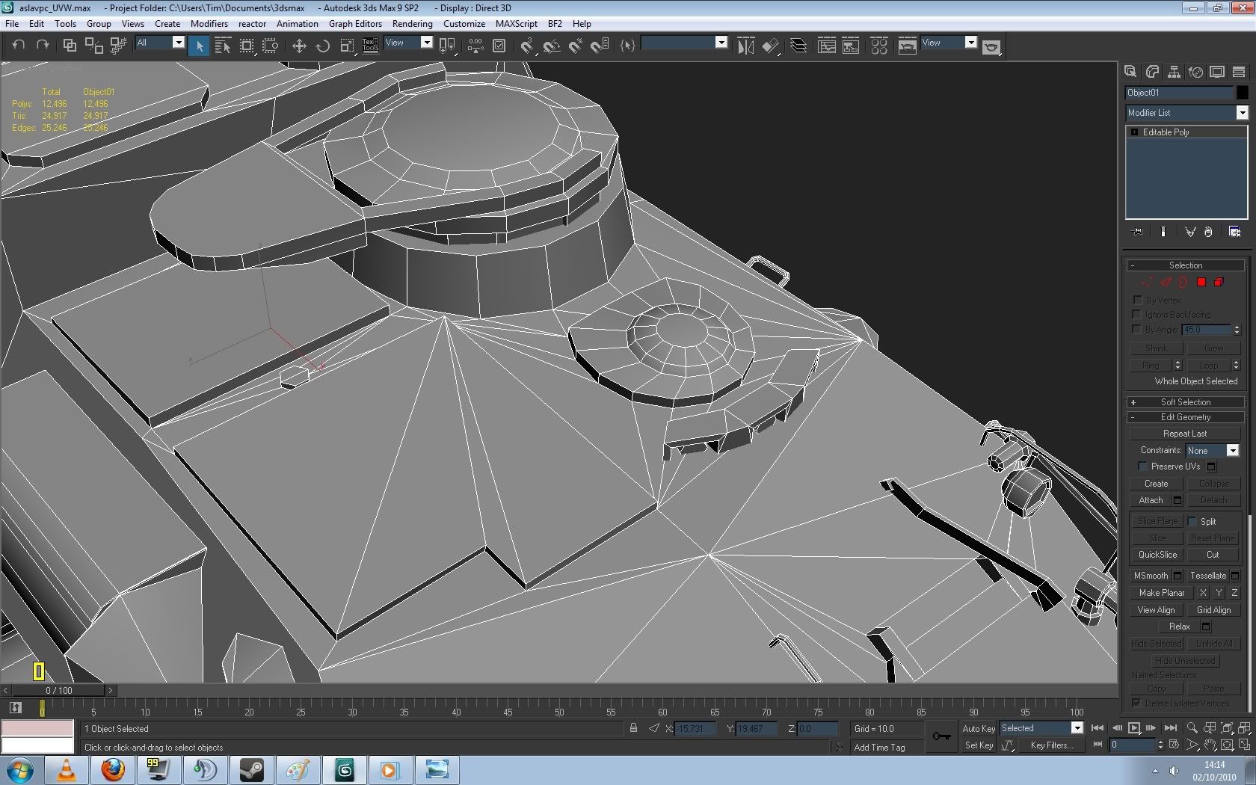
Task: Click the Attach button
Action: pos(1151,500)
